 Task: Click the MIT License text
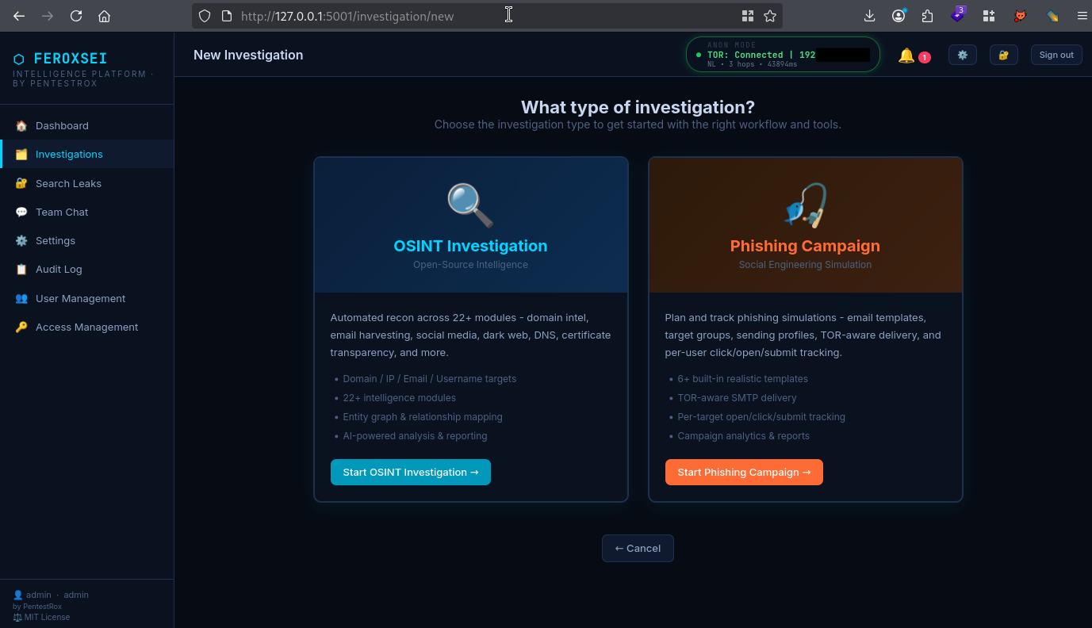[47, 617]
